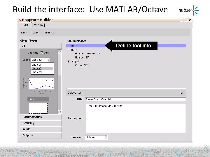The width and height of the screenshot is (210, 157).
Task: Click the Help link in Object panel
Action: coord(182,93)
